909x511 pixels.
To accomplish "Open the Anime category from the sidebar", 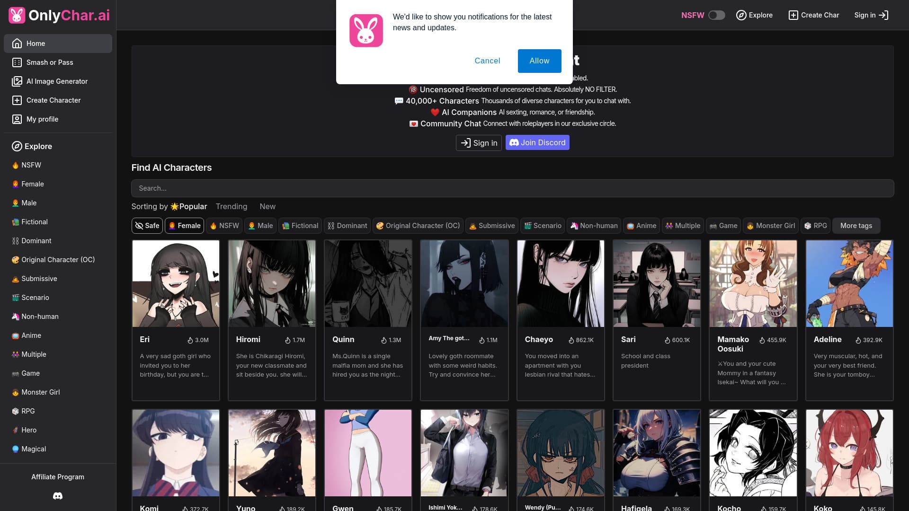I will [31, 335].
